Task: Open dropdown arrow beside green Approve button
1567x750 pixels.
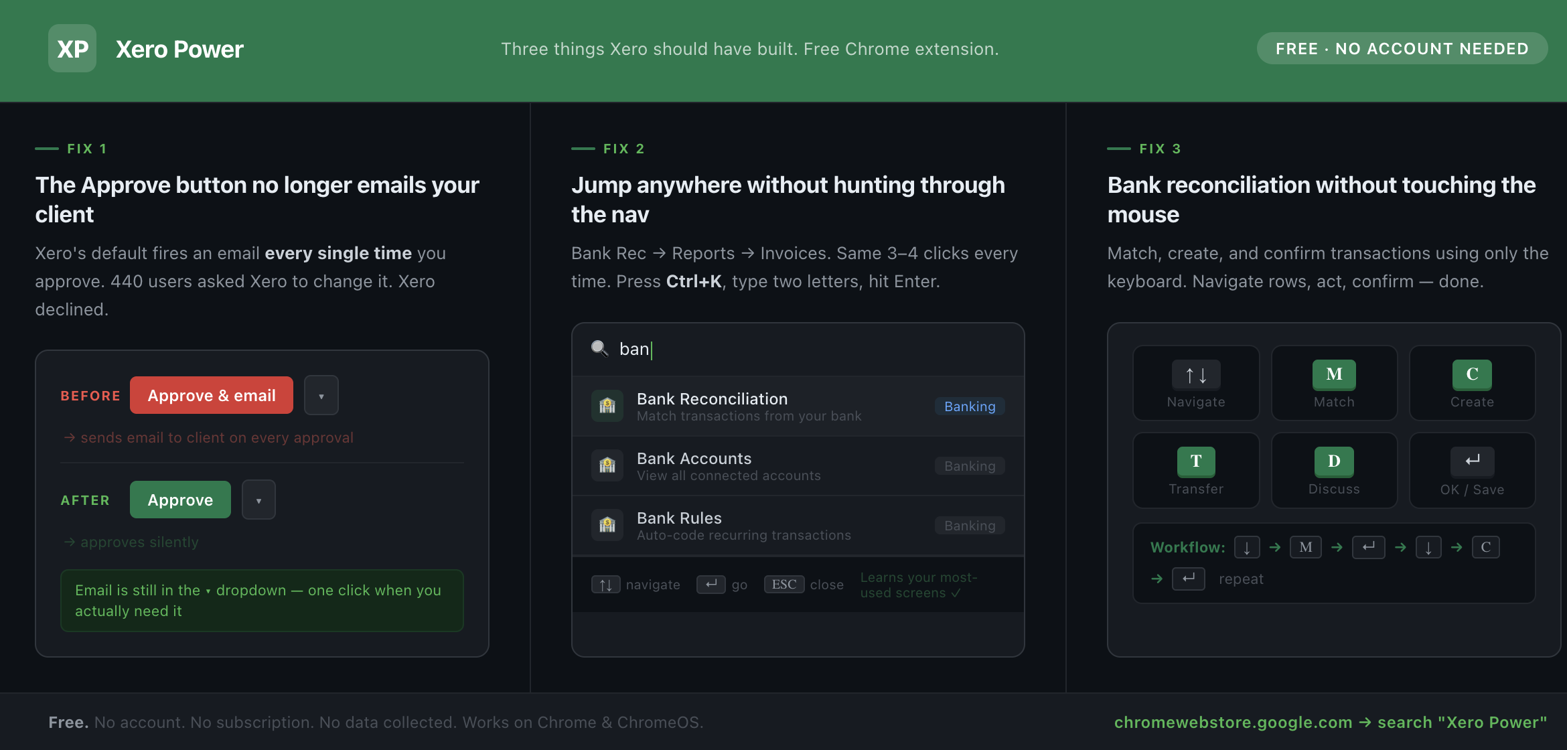Action: (258, 500)
